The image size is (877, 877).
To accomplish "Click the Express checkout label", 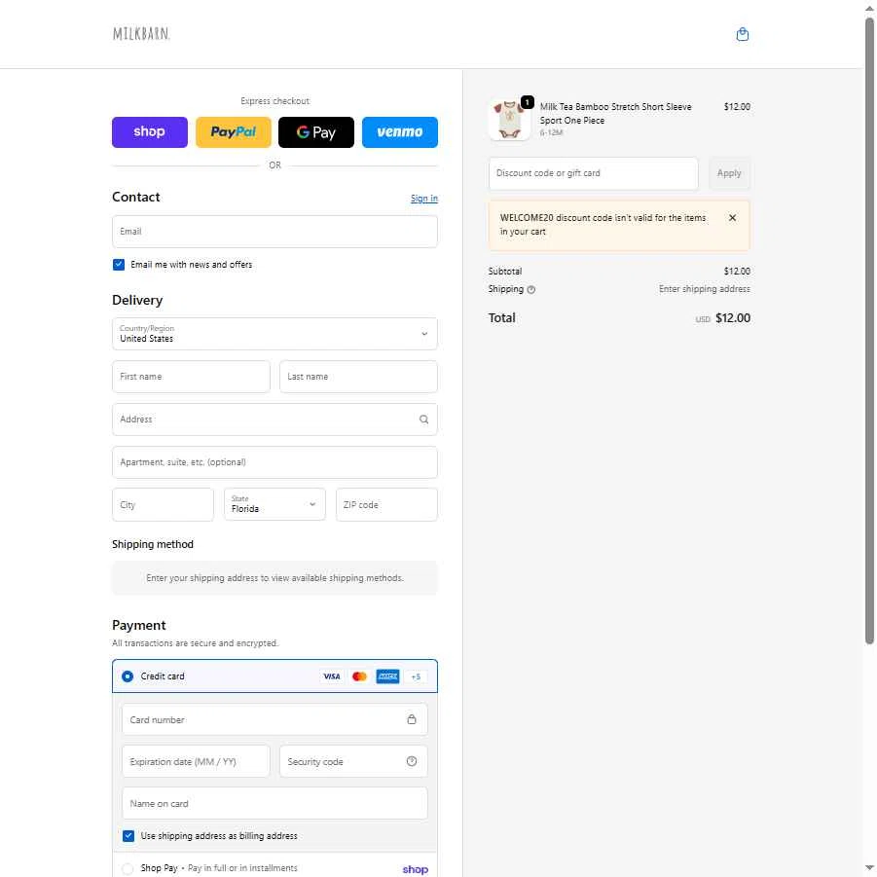I will pos(274,101).
